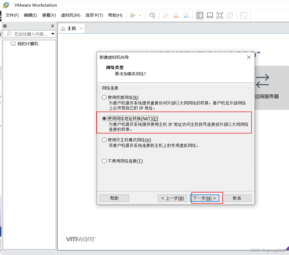
Task: Open the 编辑(E) menu
Action: click(x=31, y=15)
